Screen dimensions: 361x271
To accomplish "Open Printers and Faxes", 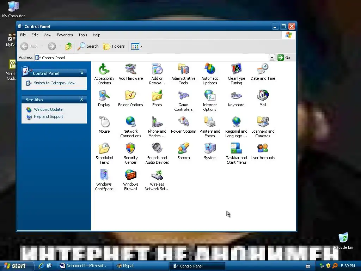I will 210,127.
